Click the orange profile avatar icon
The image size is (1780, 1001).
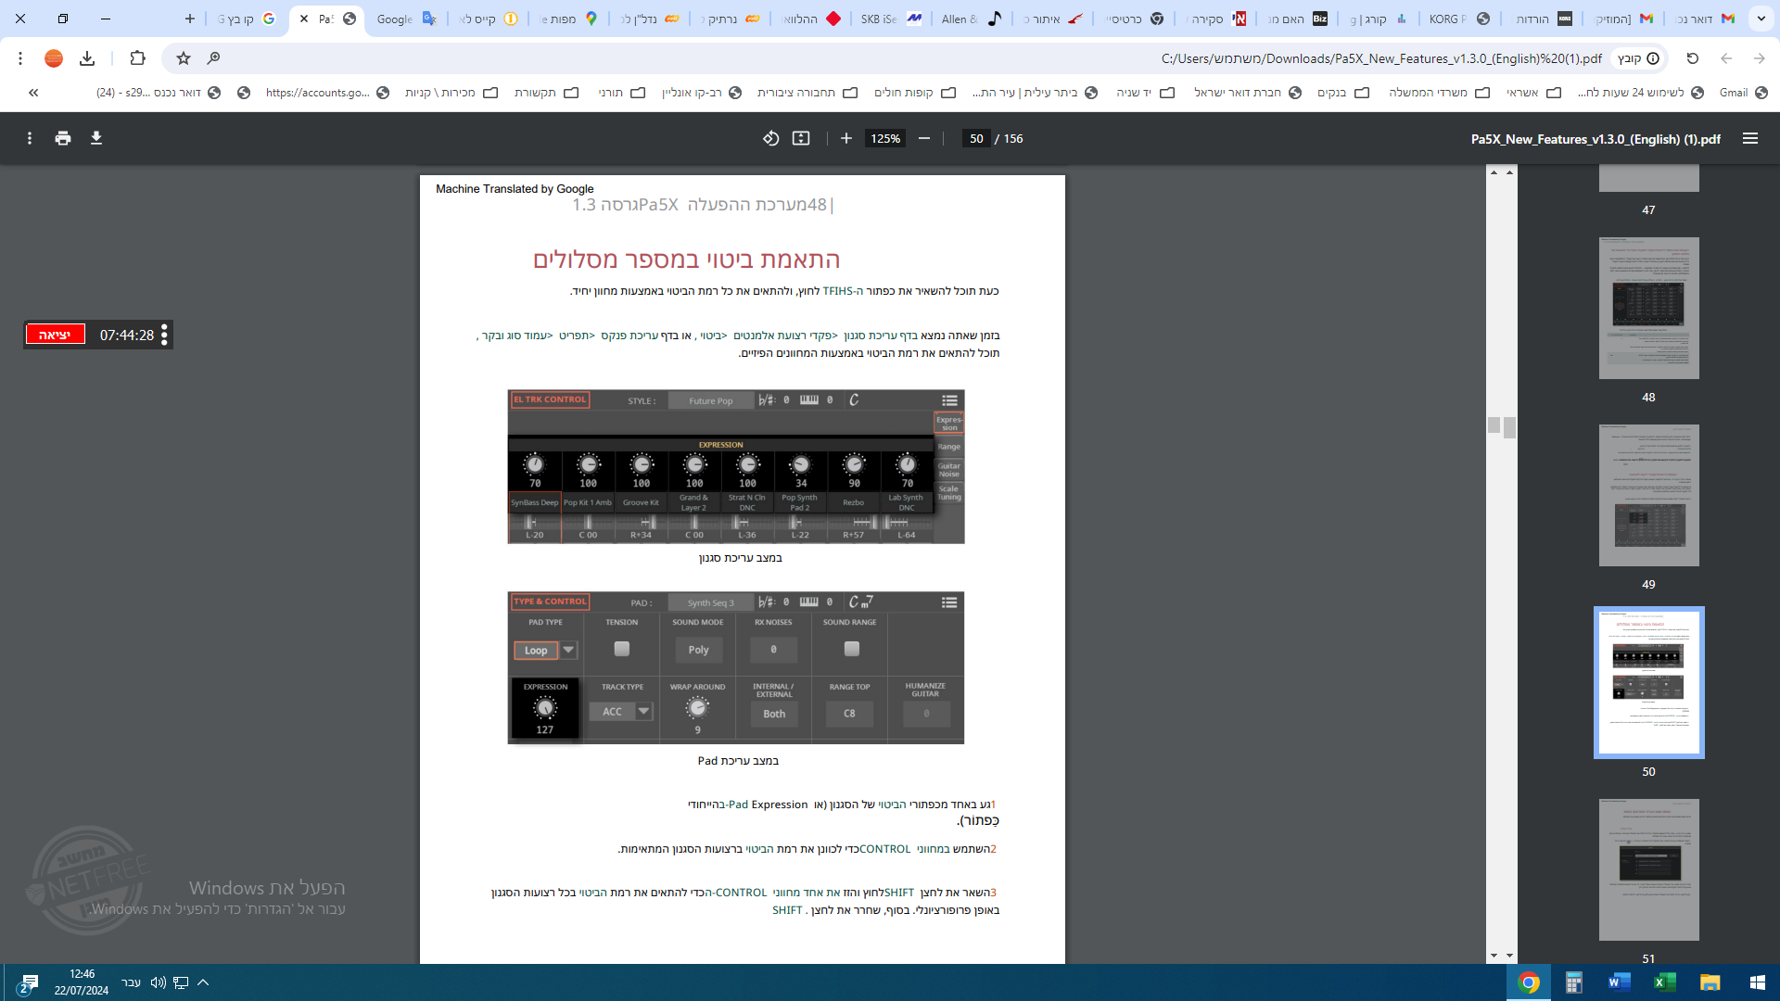(x=54, y=58)
